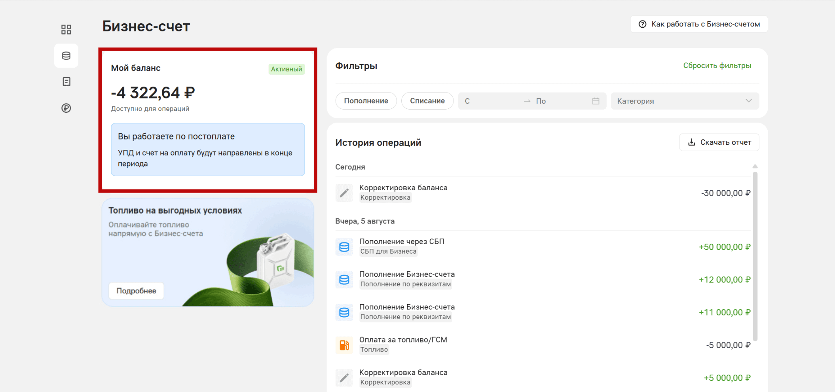Click the chevron arrow of Категория dropdown
This screenshot has height=392, width=835.
[748, 101]
